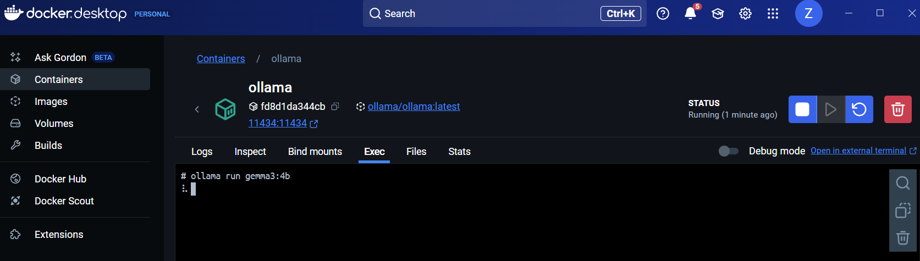Click the Images sidebar icon
The height and width of the screenshot is (261, 920).
tap(15, 101)
